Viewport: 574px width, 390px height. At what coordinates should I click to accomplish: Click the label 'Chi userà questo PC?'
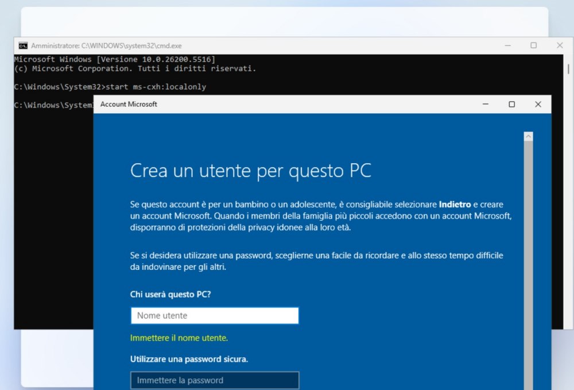click(x=170, y=295)
